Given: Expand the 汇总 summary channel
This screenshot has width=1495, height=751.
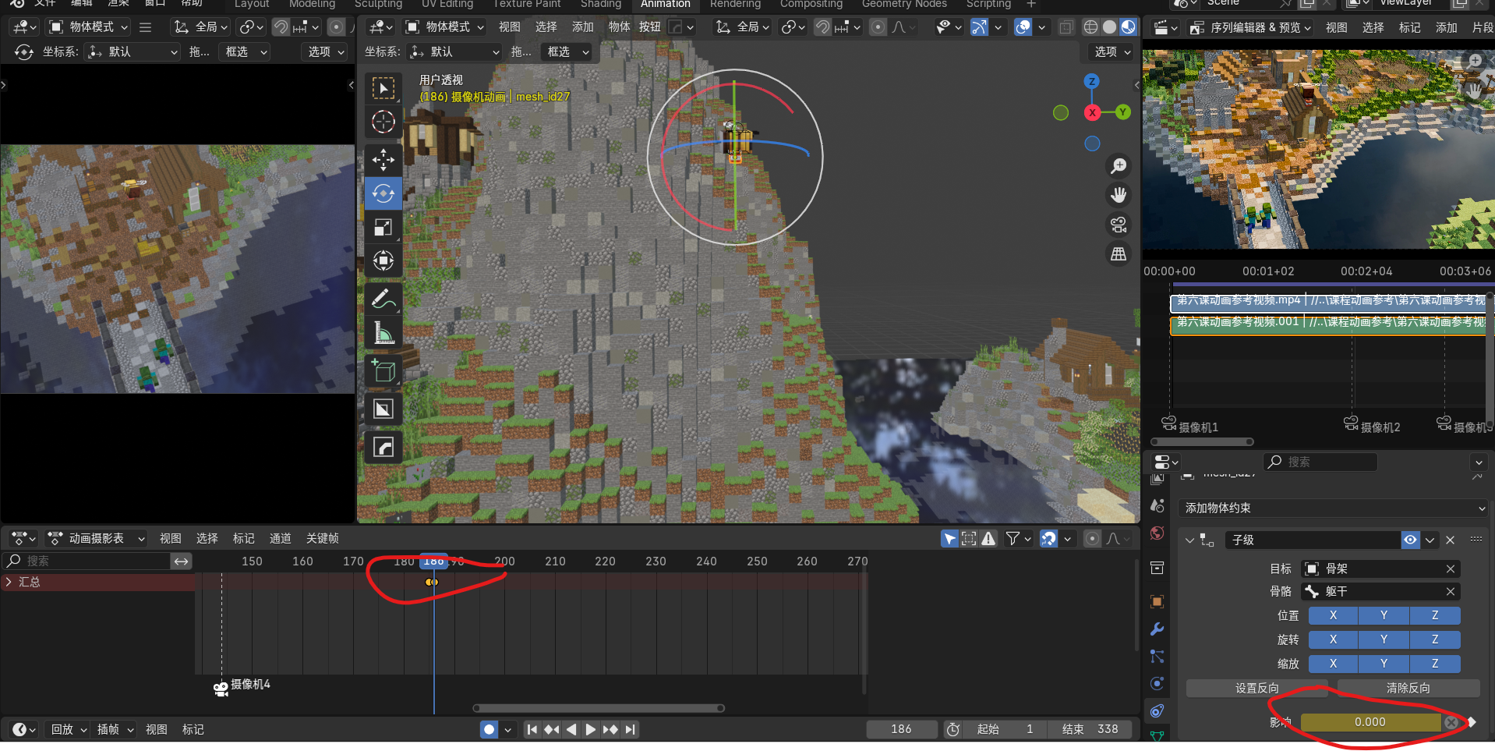Looking at the screenshot, I should click(x=9, y=582).
